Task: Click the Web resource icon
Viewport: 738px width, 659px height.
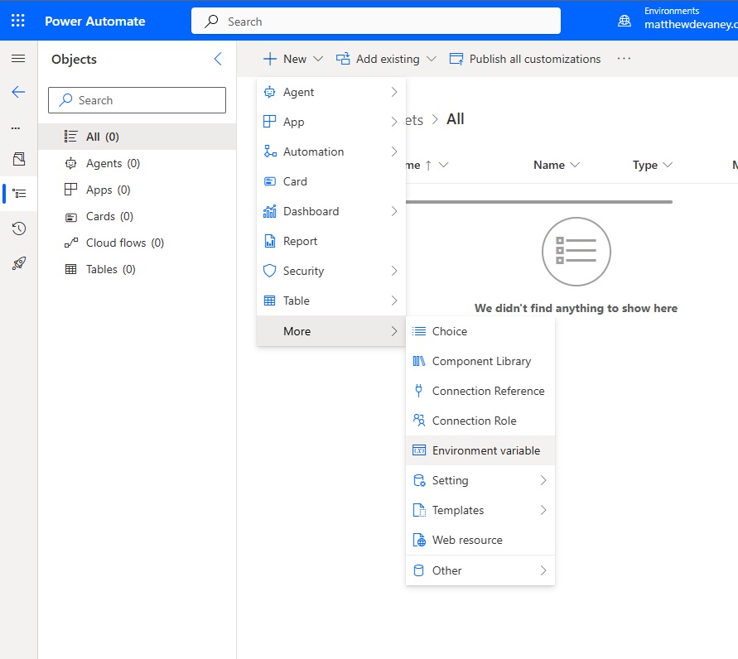Action: pyautogui.click(x=419, y=540)
